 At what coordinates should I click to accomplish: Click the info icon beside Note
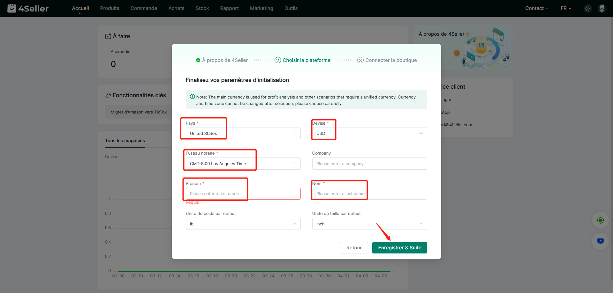(192, 97)
